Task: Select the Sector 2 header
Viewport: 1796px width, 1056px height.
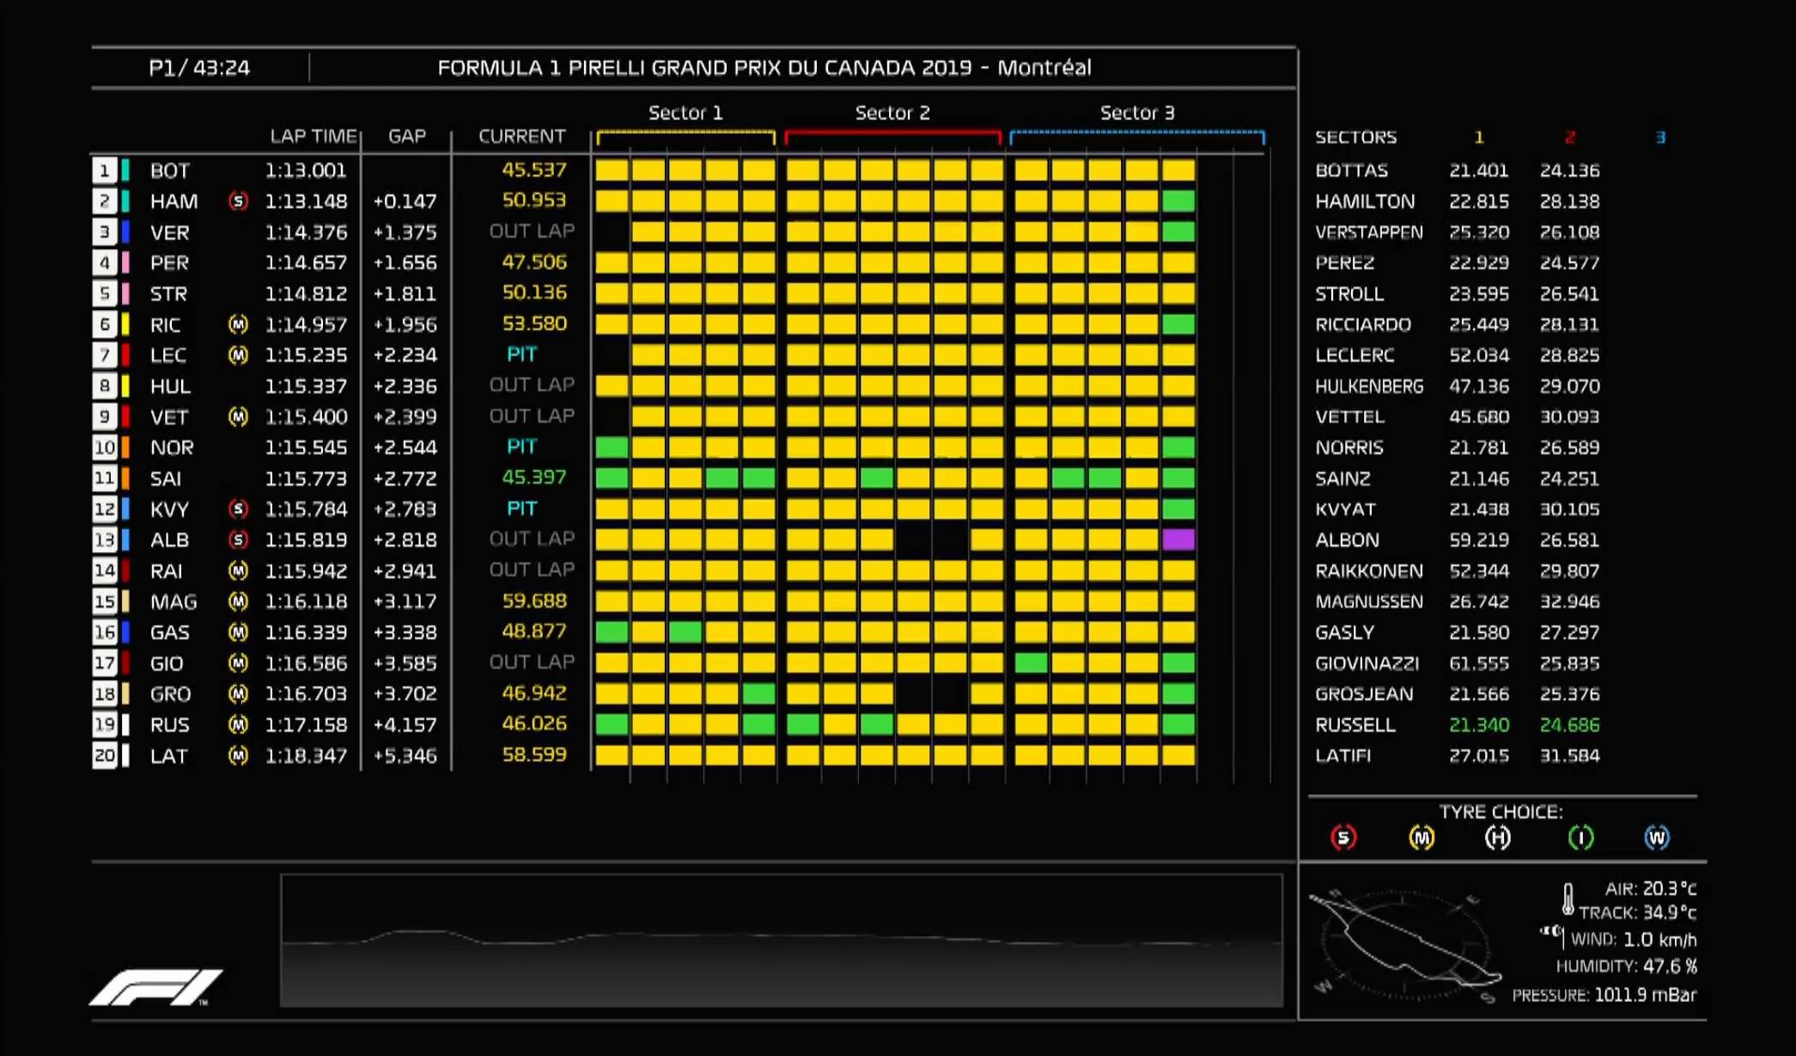Action: tap(892, 113)
